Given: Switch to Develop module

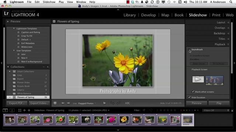Looking at the screenshot, I should click(148, 15).
